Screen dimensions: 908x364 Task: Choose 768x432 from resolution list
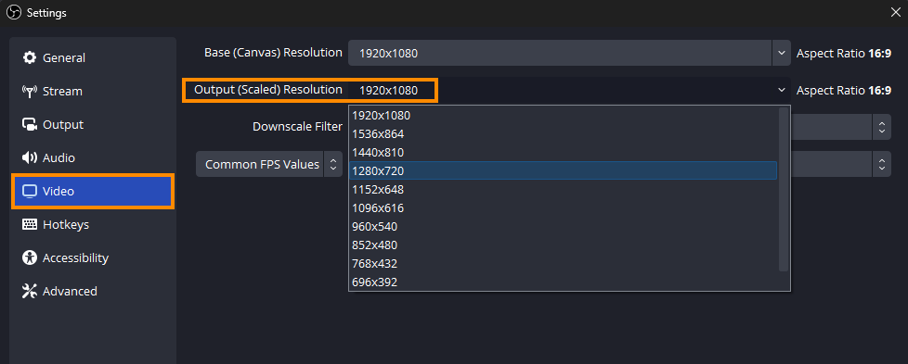pos(564,263)
